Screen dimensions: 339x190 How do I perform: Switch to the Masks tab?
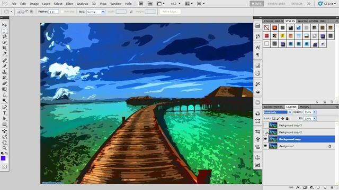[304, 107]
